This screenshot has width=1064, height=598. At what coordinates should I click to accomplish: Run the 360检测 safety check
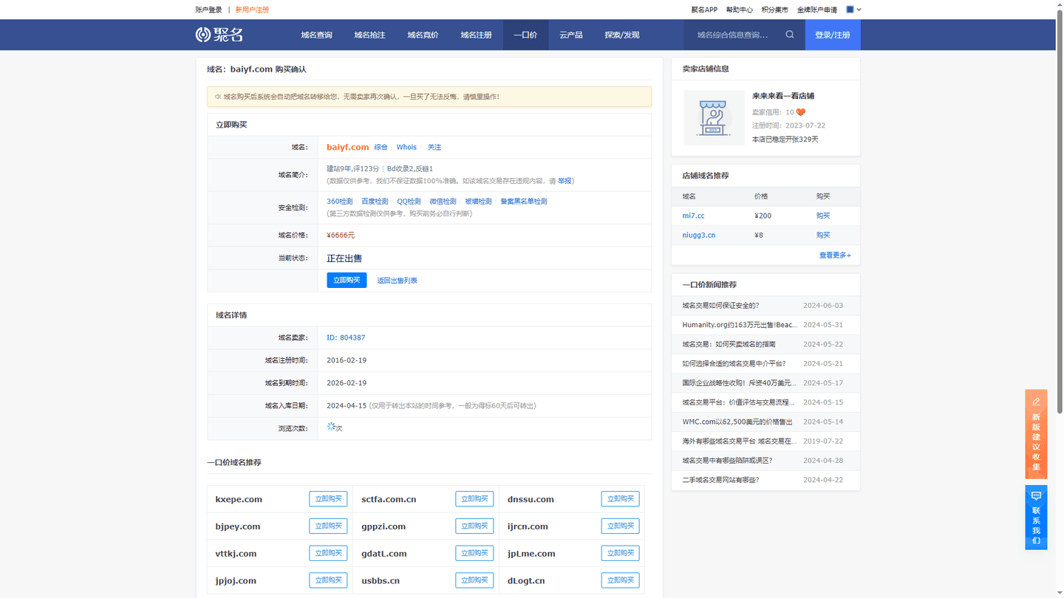pyautogui.click(x=339, y=201)
